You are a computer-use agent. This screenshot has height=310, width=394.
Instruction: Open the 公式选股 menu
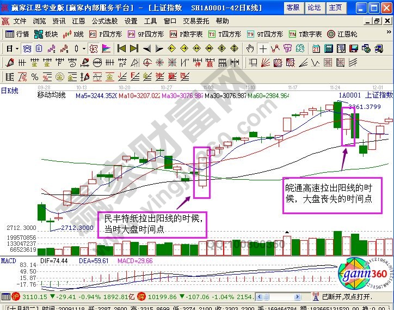tap(104, 21)
